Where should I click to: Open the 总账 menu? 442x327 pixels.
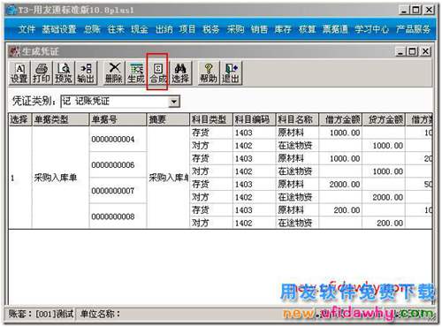92,29
